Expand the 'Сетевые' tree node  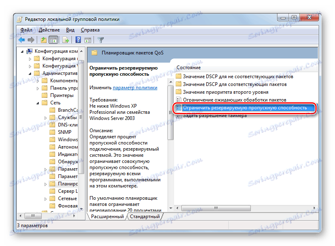tap(45, 199)
